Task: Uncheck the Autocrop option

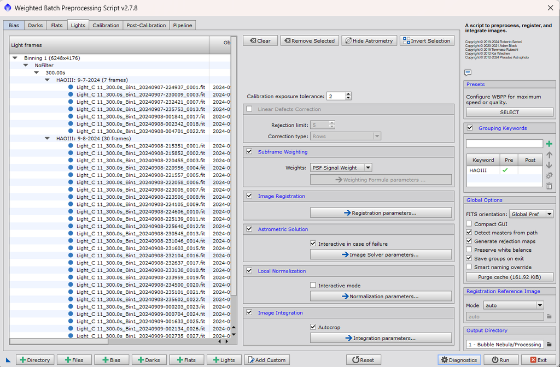Action: point(313,327)
